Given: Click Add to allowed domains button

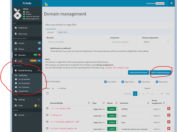Looking at the screenshot, I should point(161,72).
